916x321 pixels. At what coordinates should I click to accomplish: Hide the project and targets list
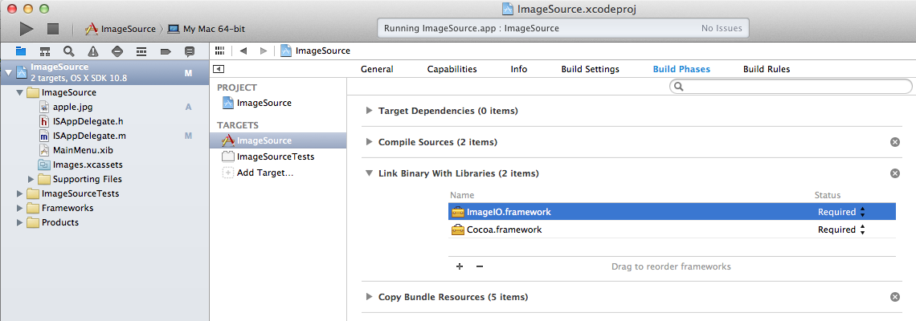219,69
